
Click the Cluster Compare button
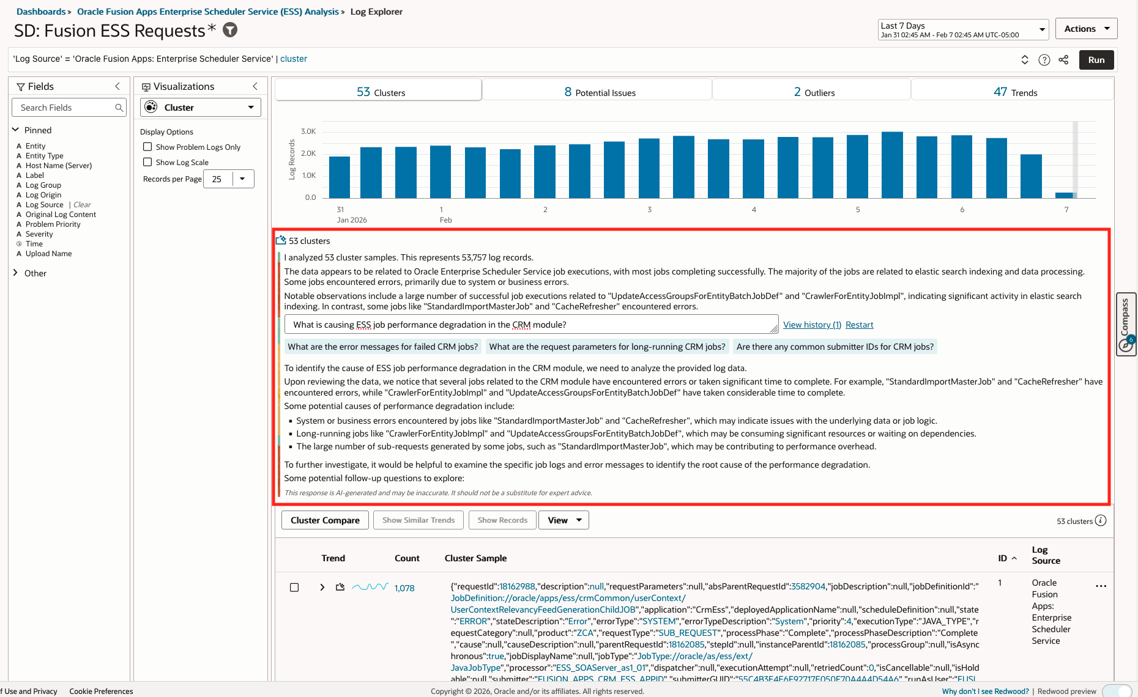coord(325,520)
